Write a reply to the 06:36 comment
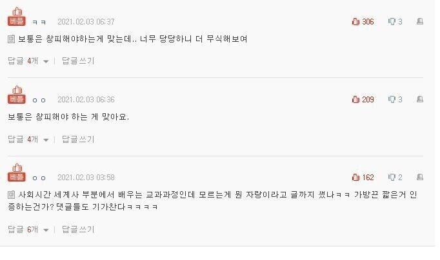The height and width of the screenshot is (260, 440). (78, 139)
